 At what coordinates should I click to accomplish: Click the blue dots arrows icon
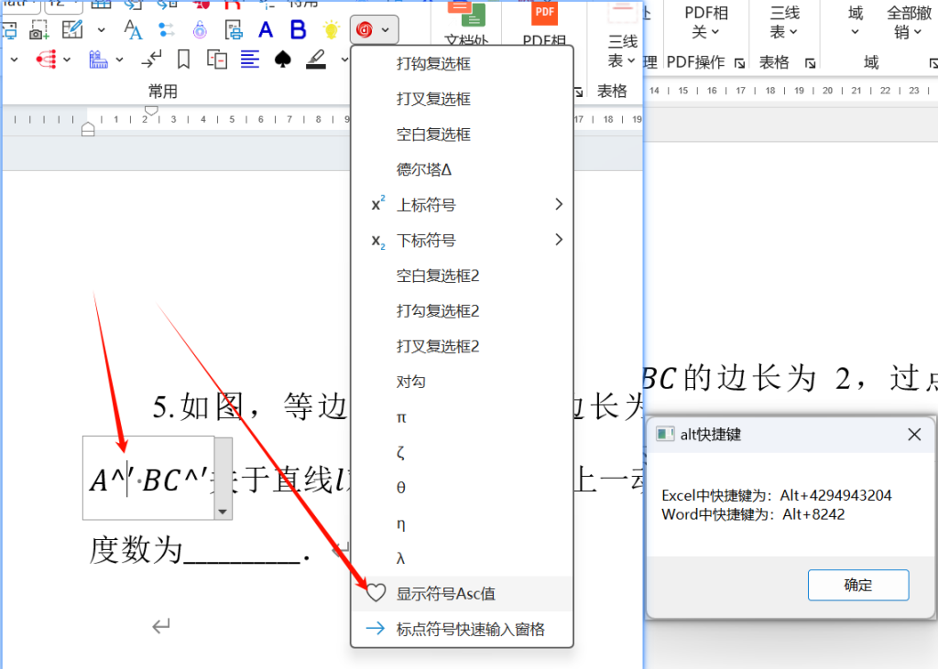tap(167, 29)
